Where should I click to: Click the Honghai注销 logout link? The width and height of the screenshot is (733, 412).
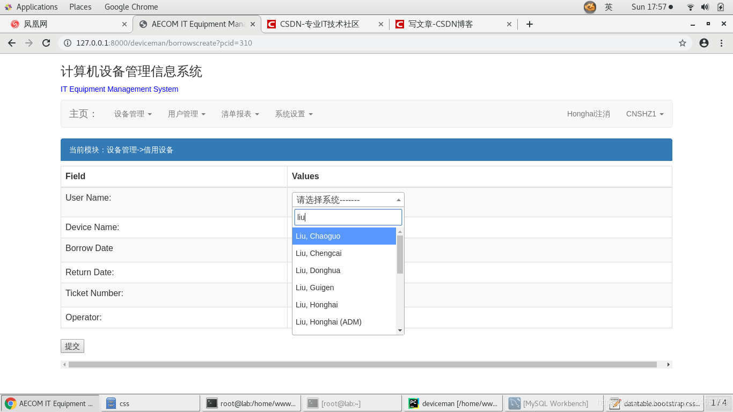(x=588, y=114)
